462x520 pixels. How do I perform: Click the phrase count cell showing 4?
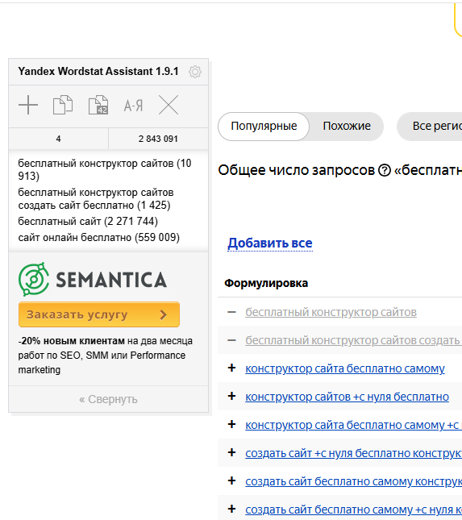click(58, 139)
